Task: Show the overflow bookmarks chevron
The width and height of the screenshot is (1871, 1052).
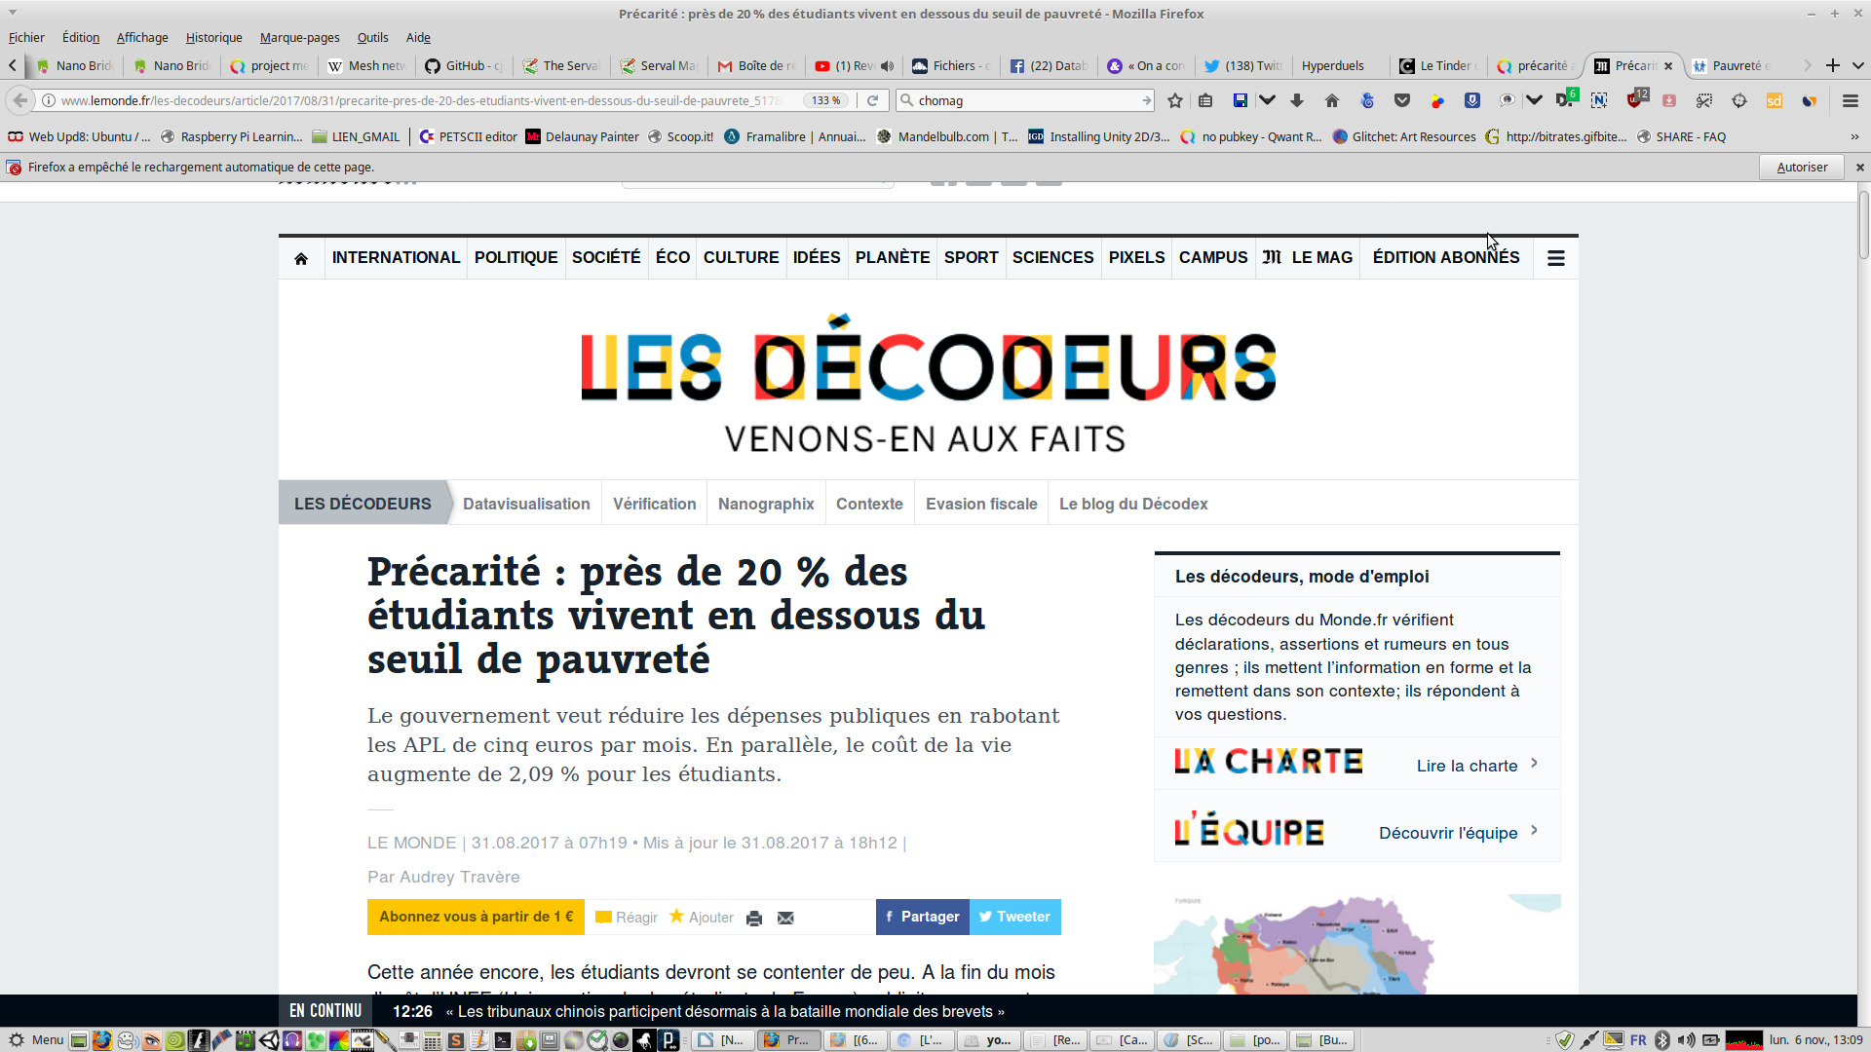Action: pyautogui.click(x=1854, y=136)
